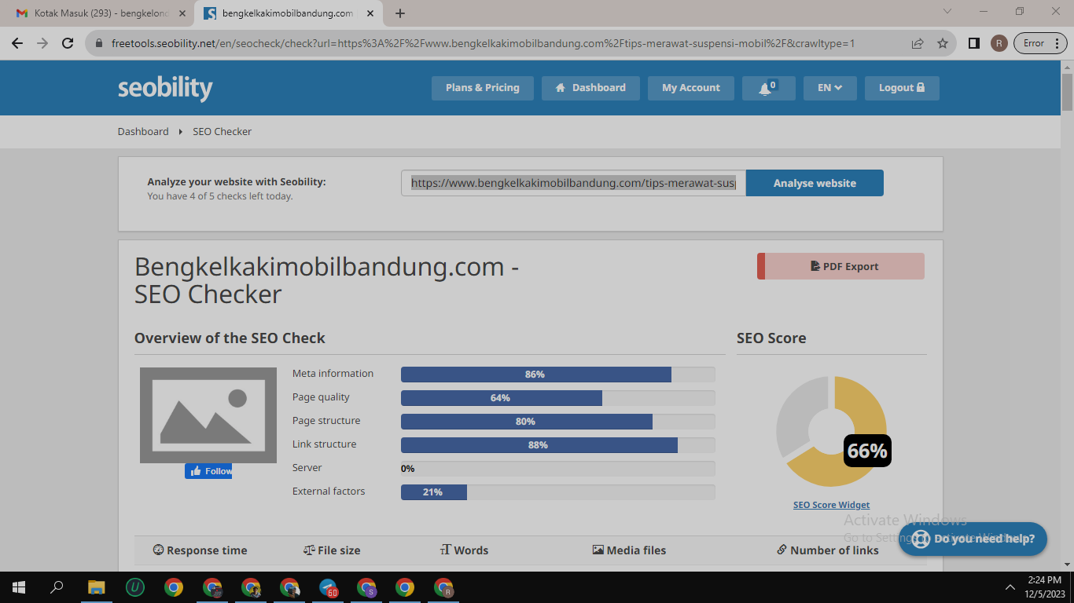This screenshot has height=603, width=1074.
Task: Click the Media files column header
Action: [x=629, y=550]
